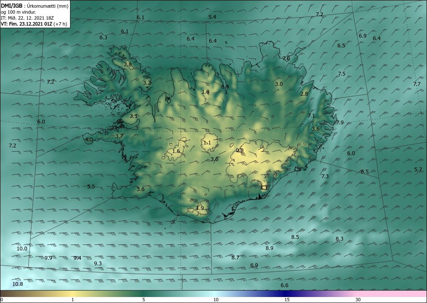Viewport: 427px width, 303px height.
Task: Select the 'VT: Fim. 23.12.2021 01Z (+7 h)' line
Action: [34, 24]
